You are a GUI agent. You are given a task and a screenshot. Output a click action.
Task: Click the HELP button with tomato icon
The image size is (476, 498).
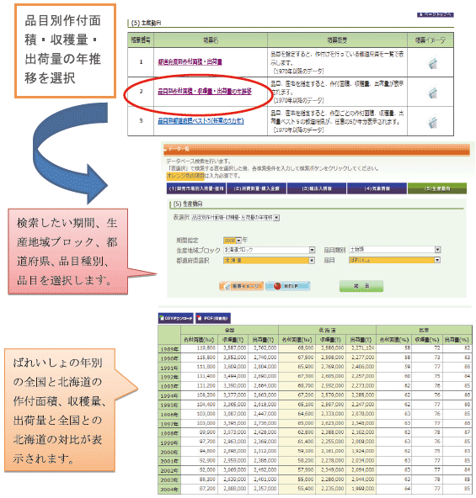click(x=287, y=286)
